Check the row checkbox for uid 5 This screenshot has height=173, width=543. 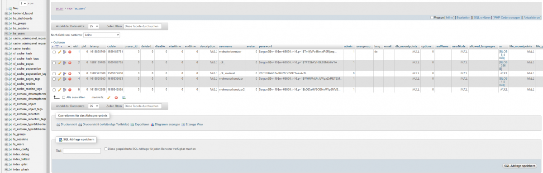pyautogui.click(x=54, y=90)
